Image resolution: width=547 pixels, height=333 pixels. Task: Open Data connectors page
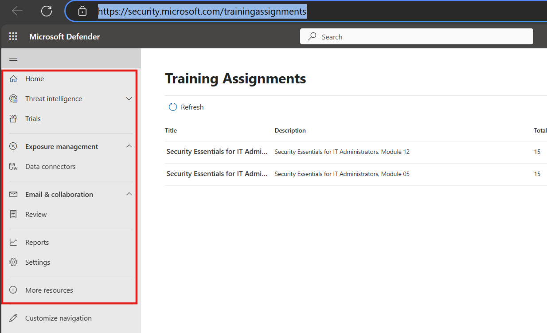coord(50,167)
